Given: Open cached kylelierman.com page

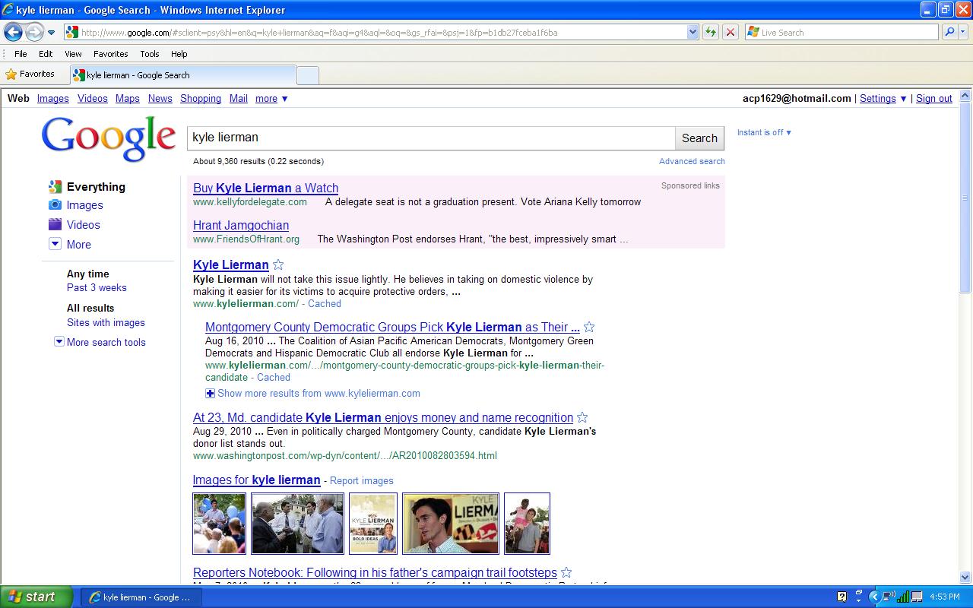Looking at the screenshot, I should 325,303.
